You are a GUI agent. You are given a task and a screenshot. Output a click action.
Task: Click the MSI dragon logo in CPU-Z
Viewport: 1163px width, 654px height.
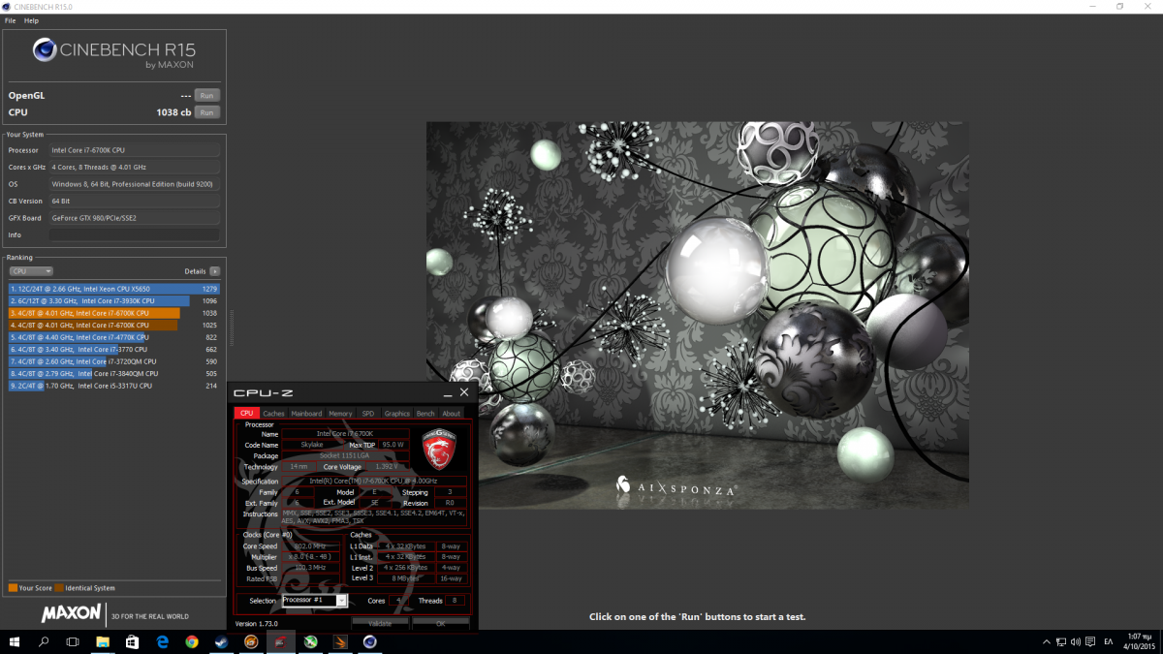point(439,451)
